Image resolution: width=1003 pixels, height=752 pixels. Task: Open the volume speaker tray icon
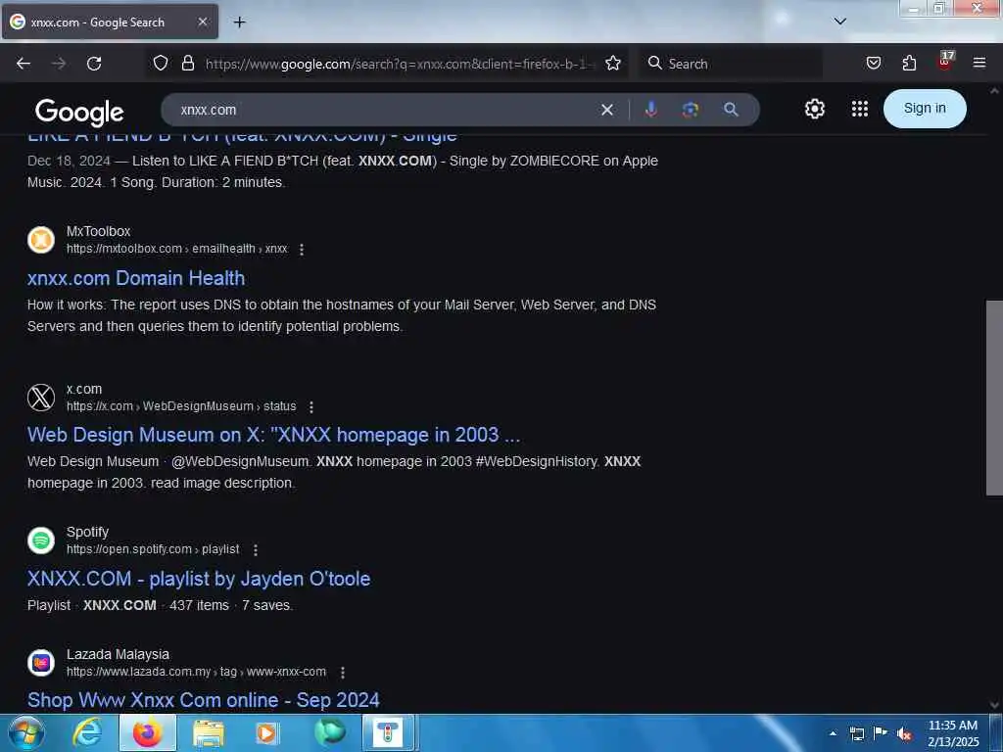pos(904,733)
